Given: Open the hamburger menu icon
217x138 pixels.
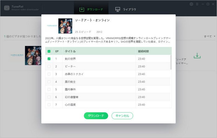Looking at the screenshot, I should 197,4.
